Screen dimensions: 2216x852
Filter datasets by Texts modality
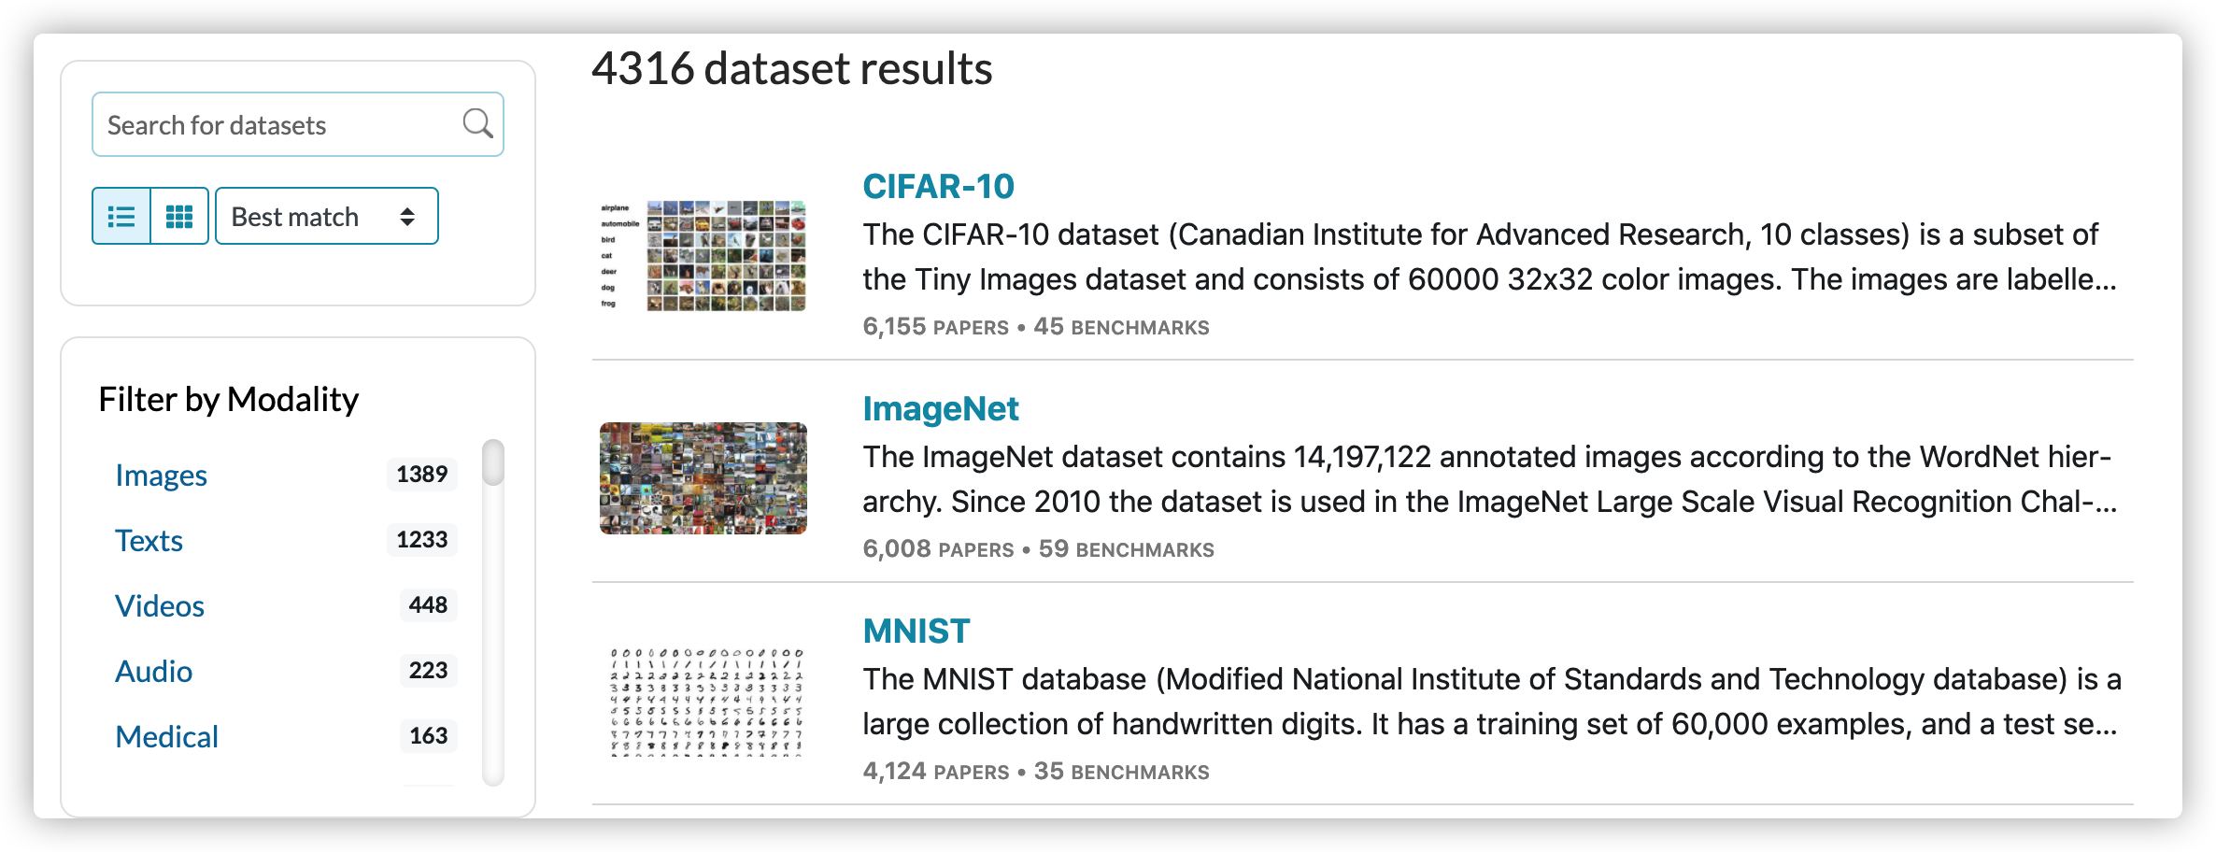(149, 541)
